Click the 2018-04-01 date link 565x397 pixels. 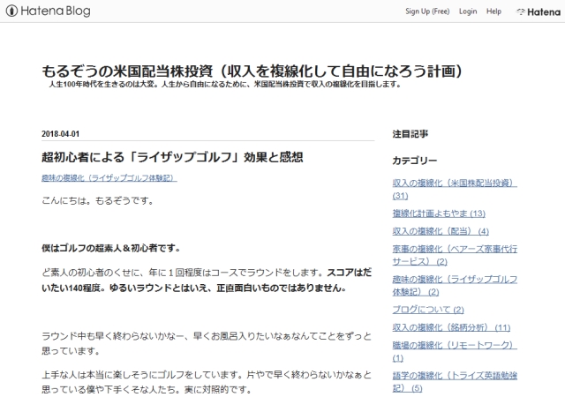[x=61, y=133]
